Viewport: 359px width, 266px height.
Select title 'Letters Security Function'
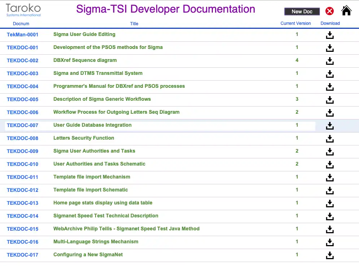[84, 138]
